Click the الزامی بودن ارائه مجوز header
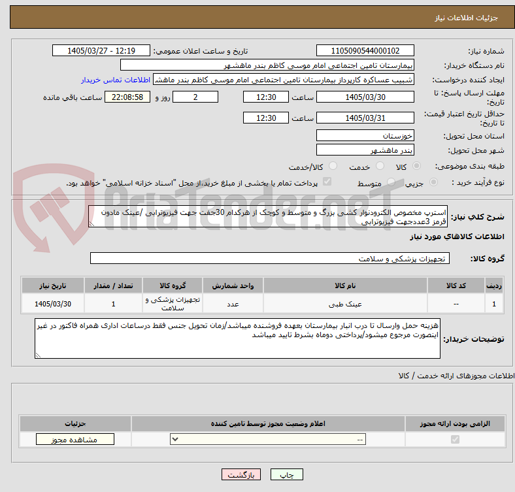Viewport: 515px width, 492px height. pyautogui.click(x=455, y=423)
